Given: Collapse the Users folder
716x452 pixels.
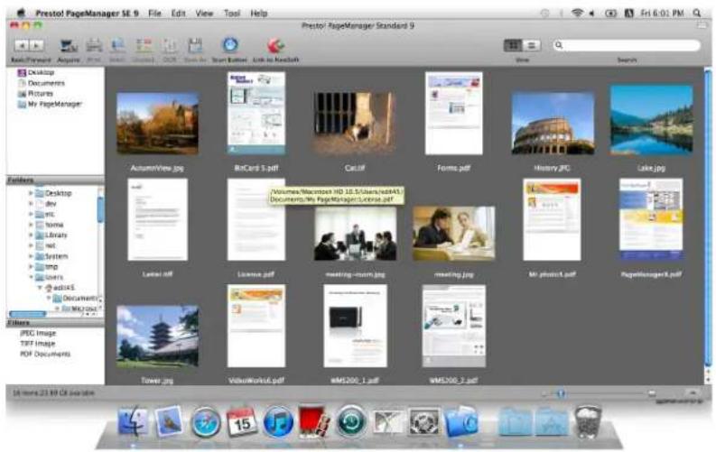Looking at the screenshot, I should pyautogui.click(x=31, y=277).
